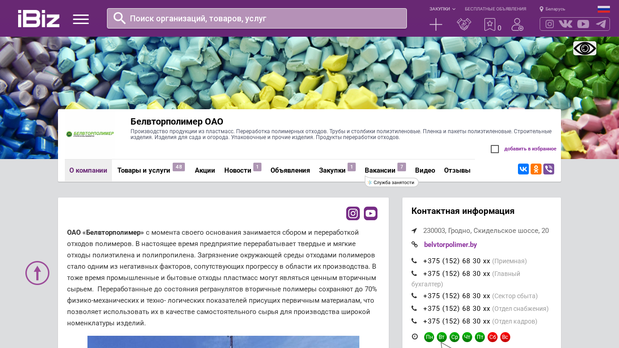Open iBiz Telegram from header
The height and width of the screenshot is (348, 619).
601,24
